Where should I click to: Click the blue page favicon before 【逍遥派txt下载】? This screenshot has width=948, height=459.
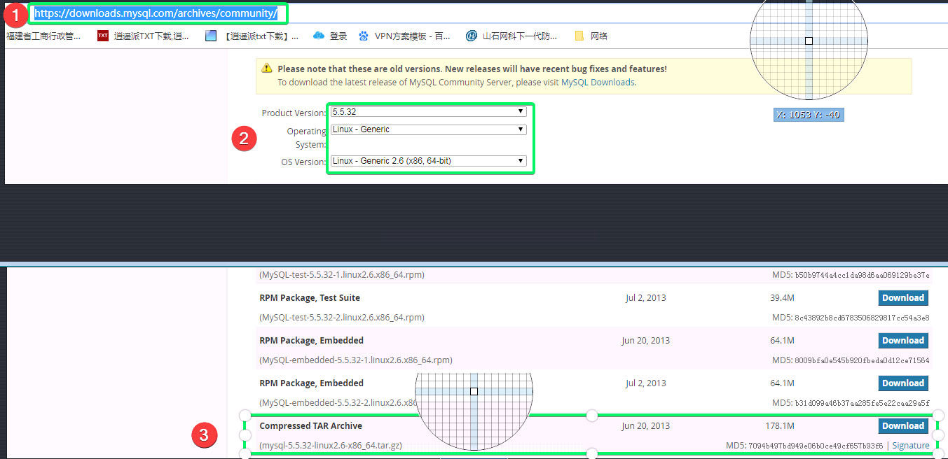(x=211, y=36)
